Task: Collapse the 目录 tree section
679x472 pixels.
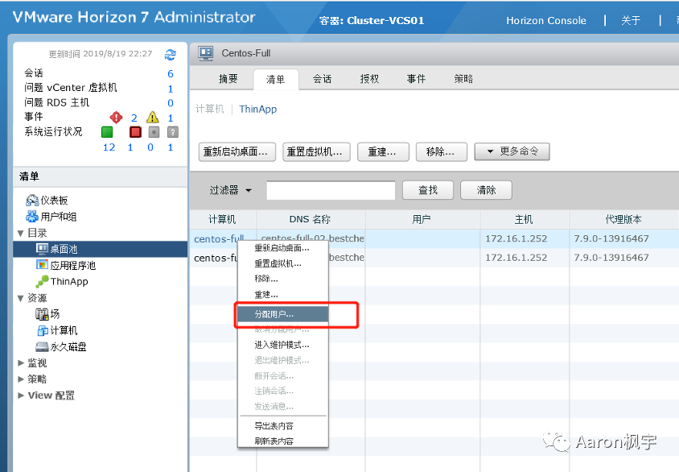Action: pos(20,234)
